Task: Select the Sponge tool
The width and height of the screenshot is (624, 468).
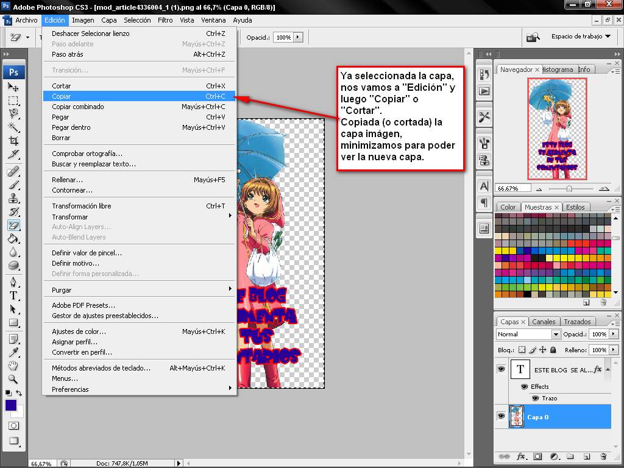Action: [13, 266]
